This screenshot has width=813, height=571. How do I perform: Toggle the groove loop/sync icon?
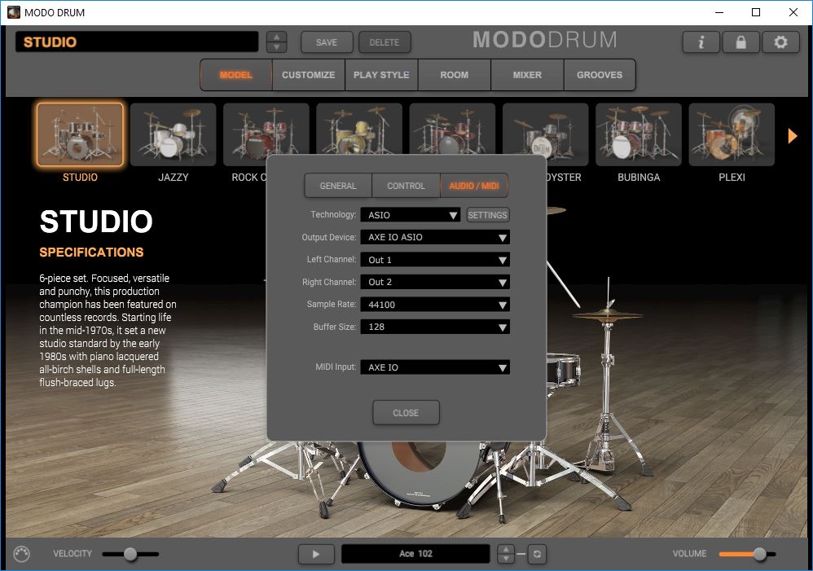537,554
